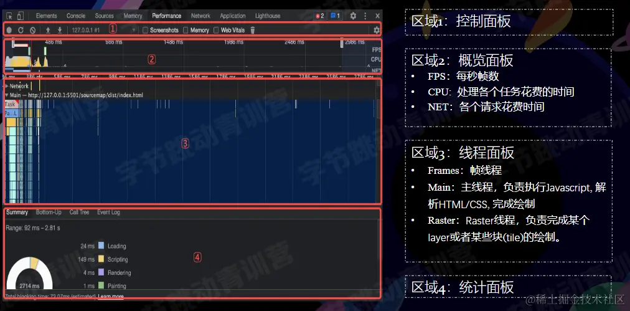Switch to the Application tab
The width and height of the screenshot is (630, 311).
[233, 16]
